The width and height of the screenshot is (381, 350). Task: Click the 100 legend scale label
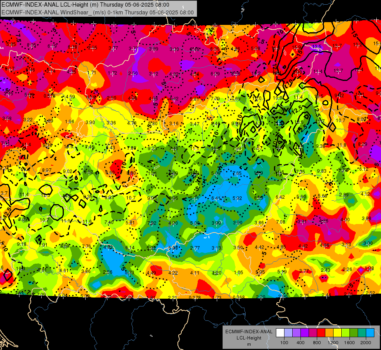click(284, 343)
